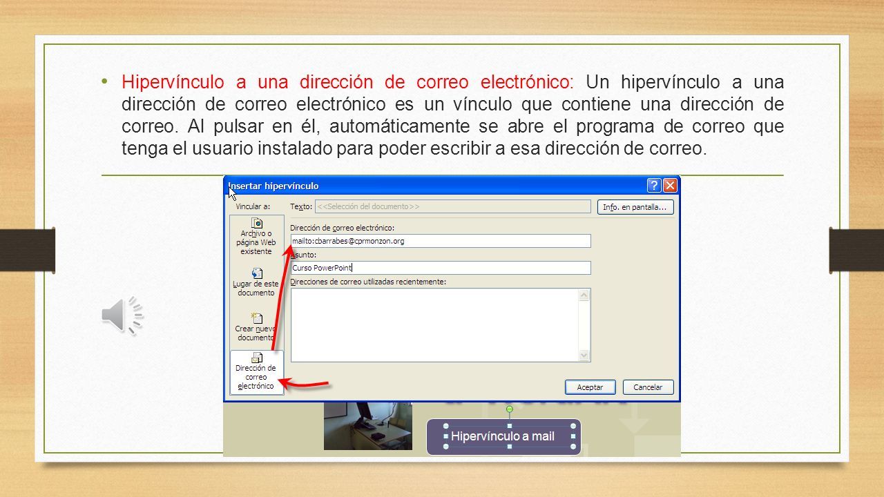Click the Asunto field with 'Curso PowerPoint'
The image size is (884, 497).
click(x=441, y=268)
